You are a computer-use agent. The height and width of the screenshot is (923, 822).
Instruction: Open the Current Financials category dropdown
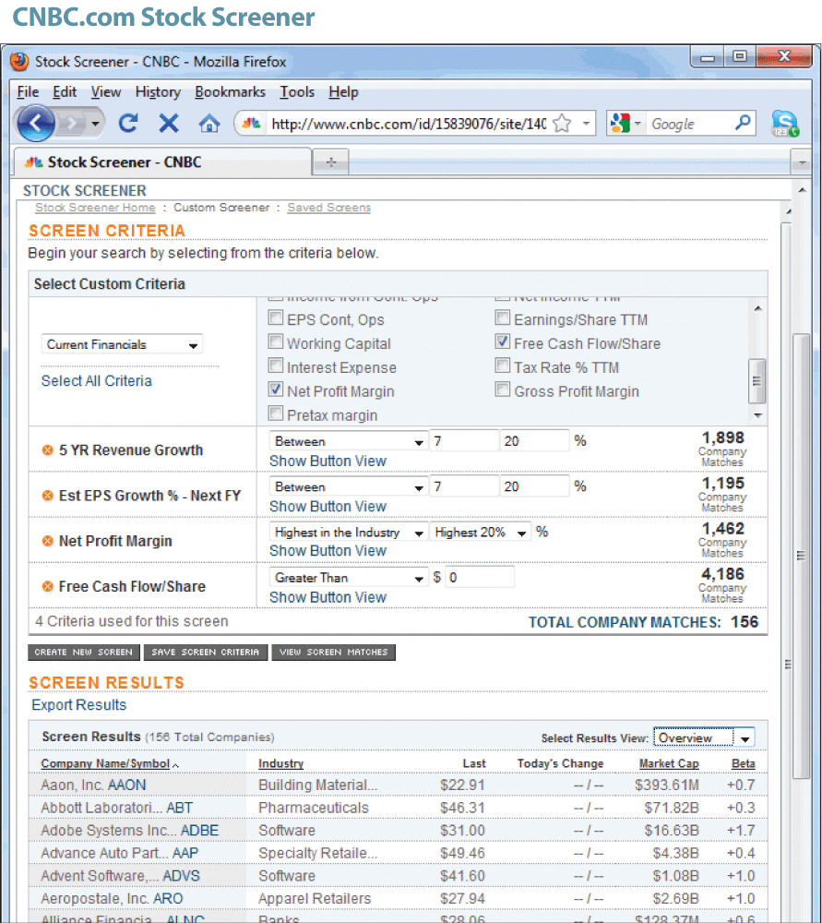point(122,345)
